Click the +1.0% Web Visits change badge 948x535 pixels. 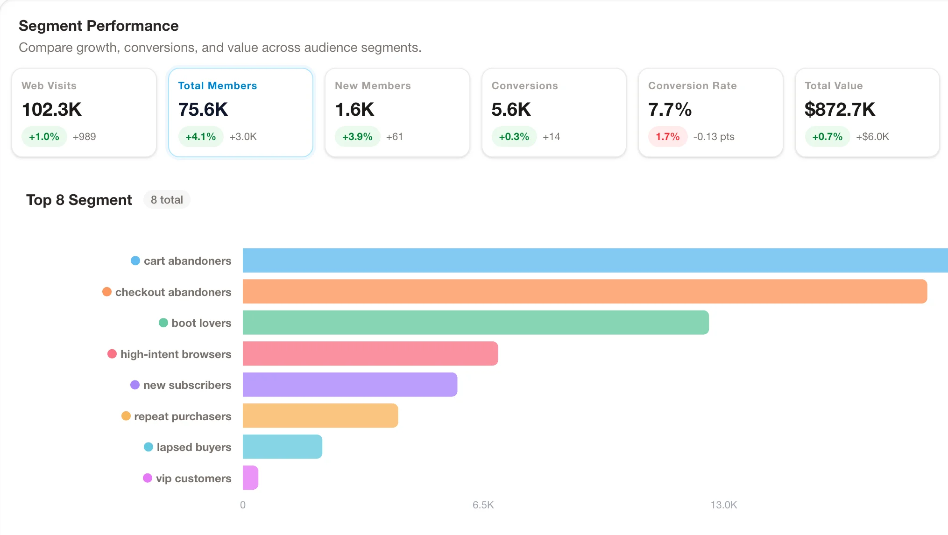point(44,137)
